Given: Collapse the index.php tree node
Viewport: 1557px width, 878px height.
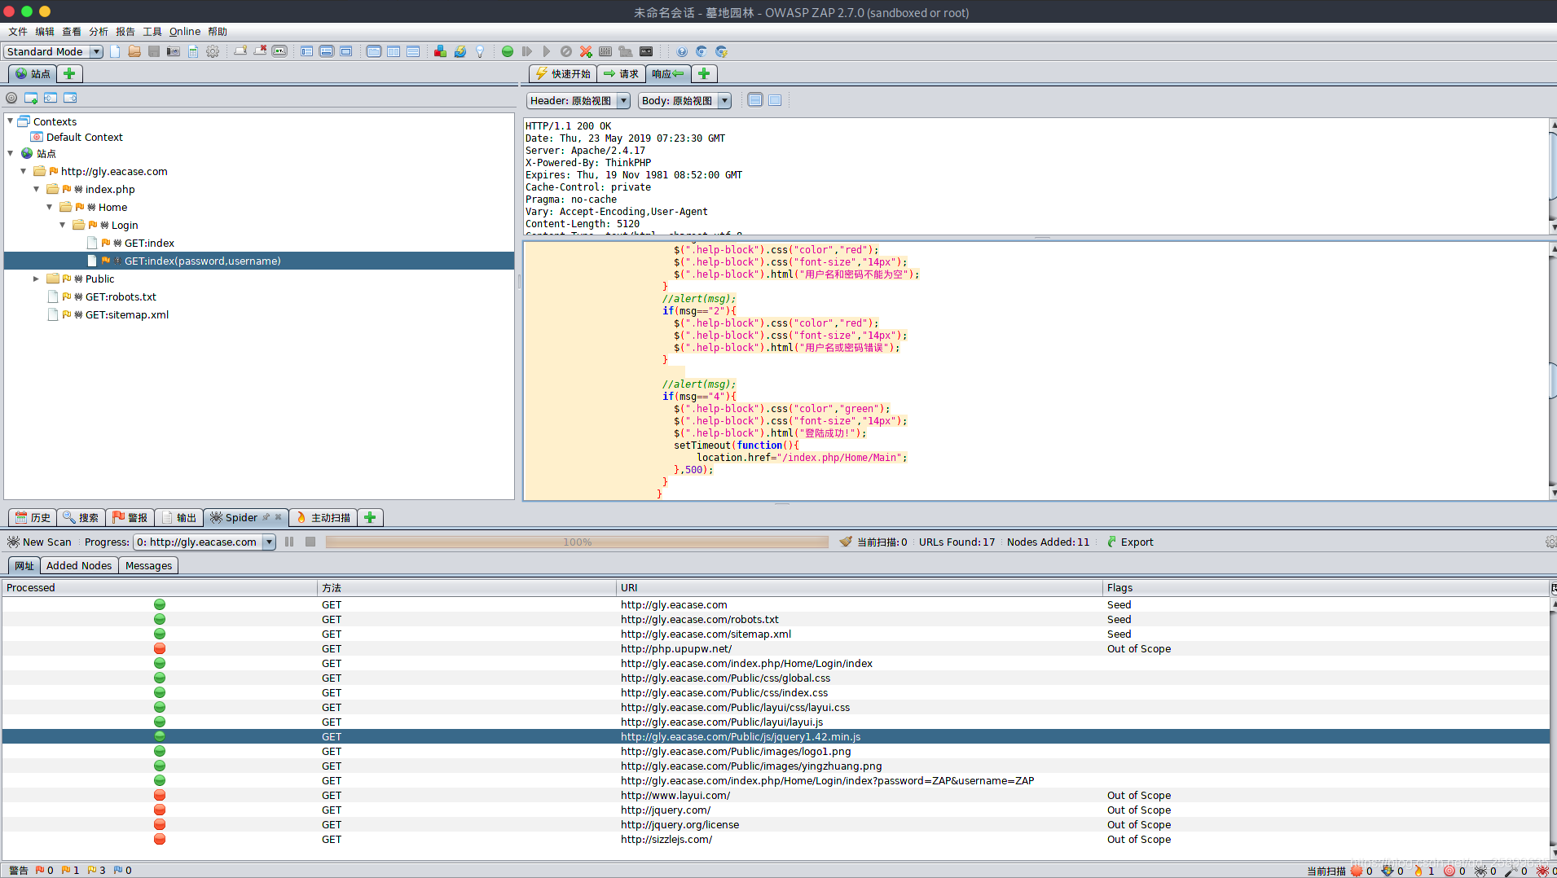Looking at the screenshot, I should click(x=37, y=189).
